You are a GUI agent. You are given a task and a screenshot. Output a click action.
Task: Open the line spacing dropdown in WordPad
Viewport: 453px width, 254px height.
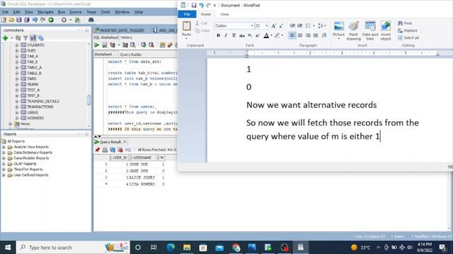[322, 26]
